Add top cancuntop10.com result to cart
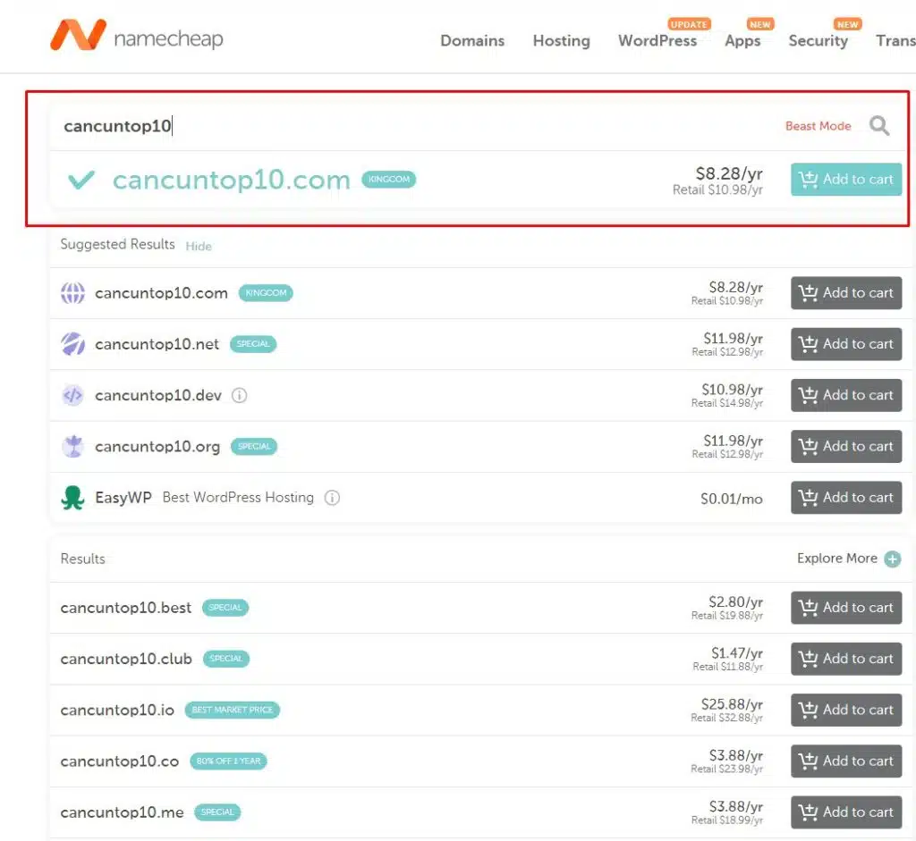 tap(846, 179)
